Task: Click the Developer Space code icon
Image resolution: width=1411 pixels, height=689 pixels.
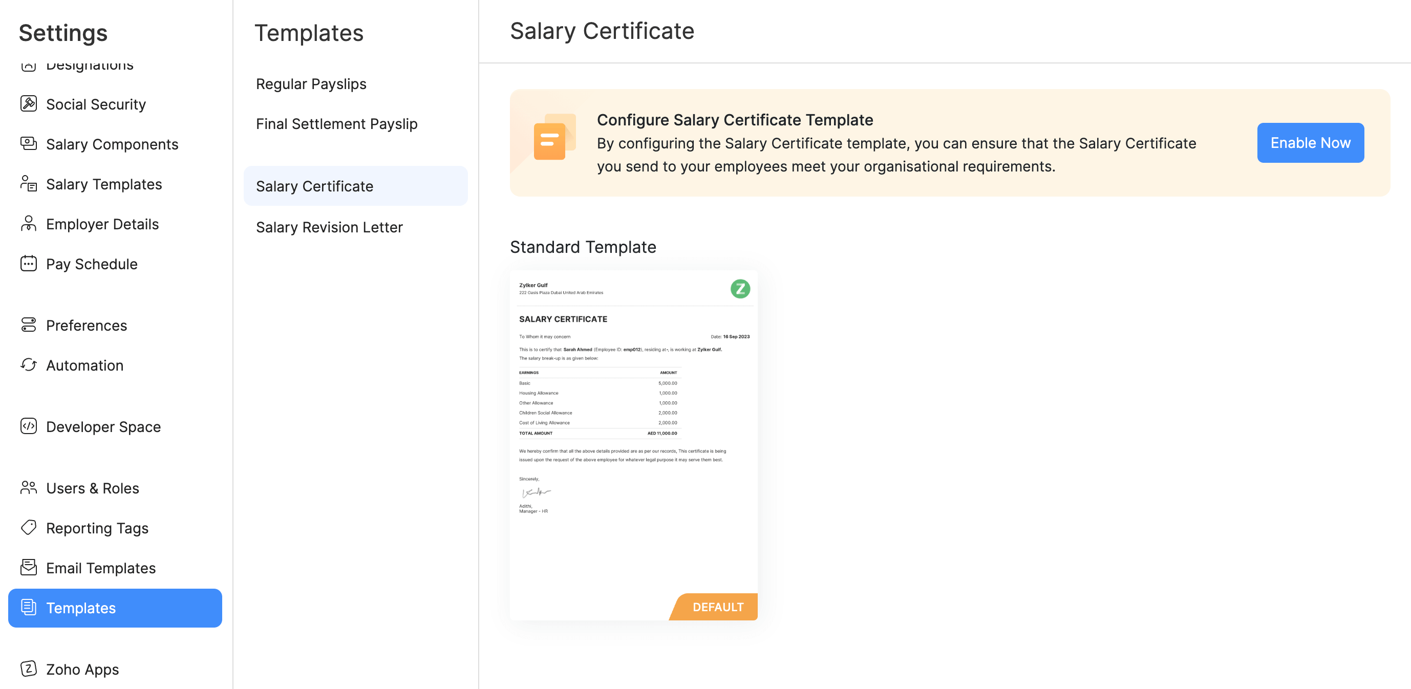Action: click(x=29, y=426)
